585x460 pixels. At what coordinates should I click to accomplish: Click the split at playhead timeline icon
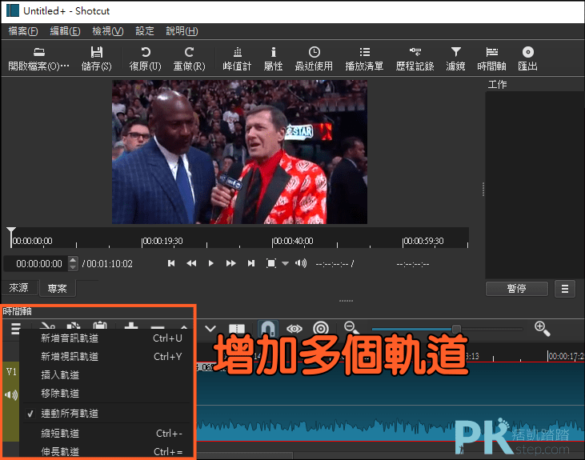237,329
